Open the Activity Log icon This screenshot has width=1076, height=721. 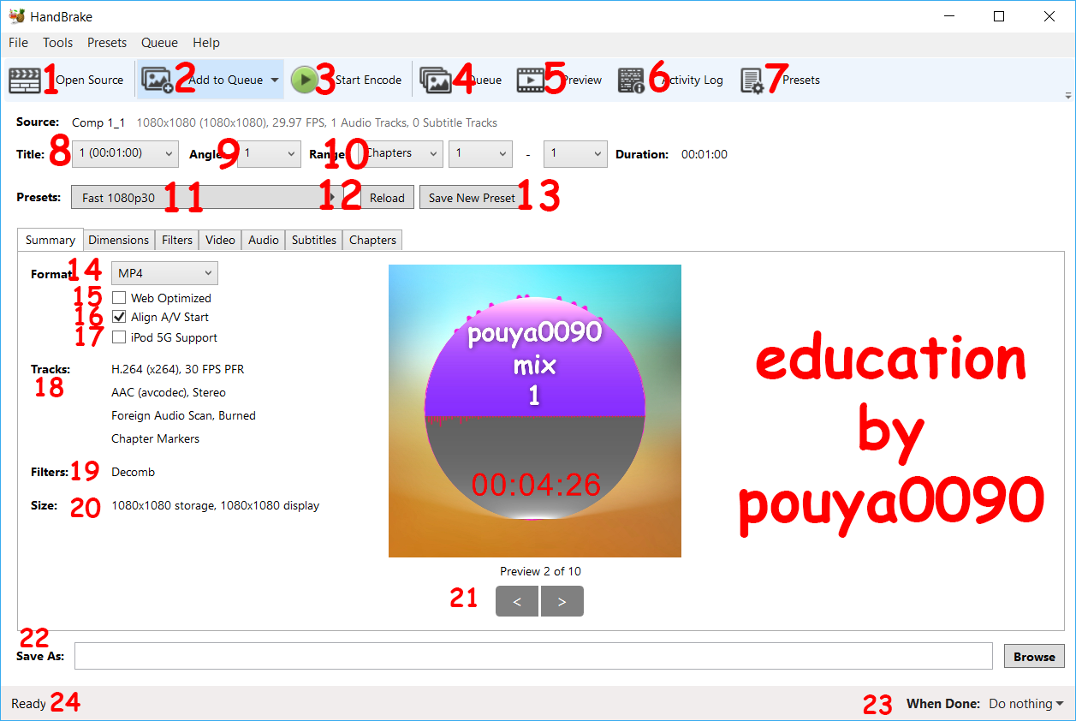[631, 80]
